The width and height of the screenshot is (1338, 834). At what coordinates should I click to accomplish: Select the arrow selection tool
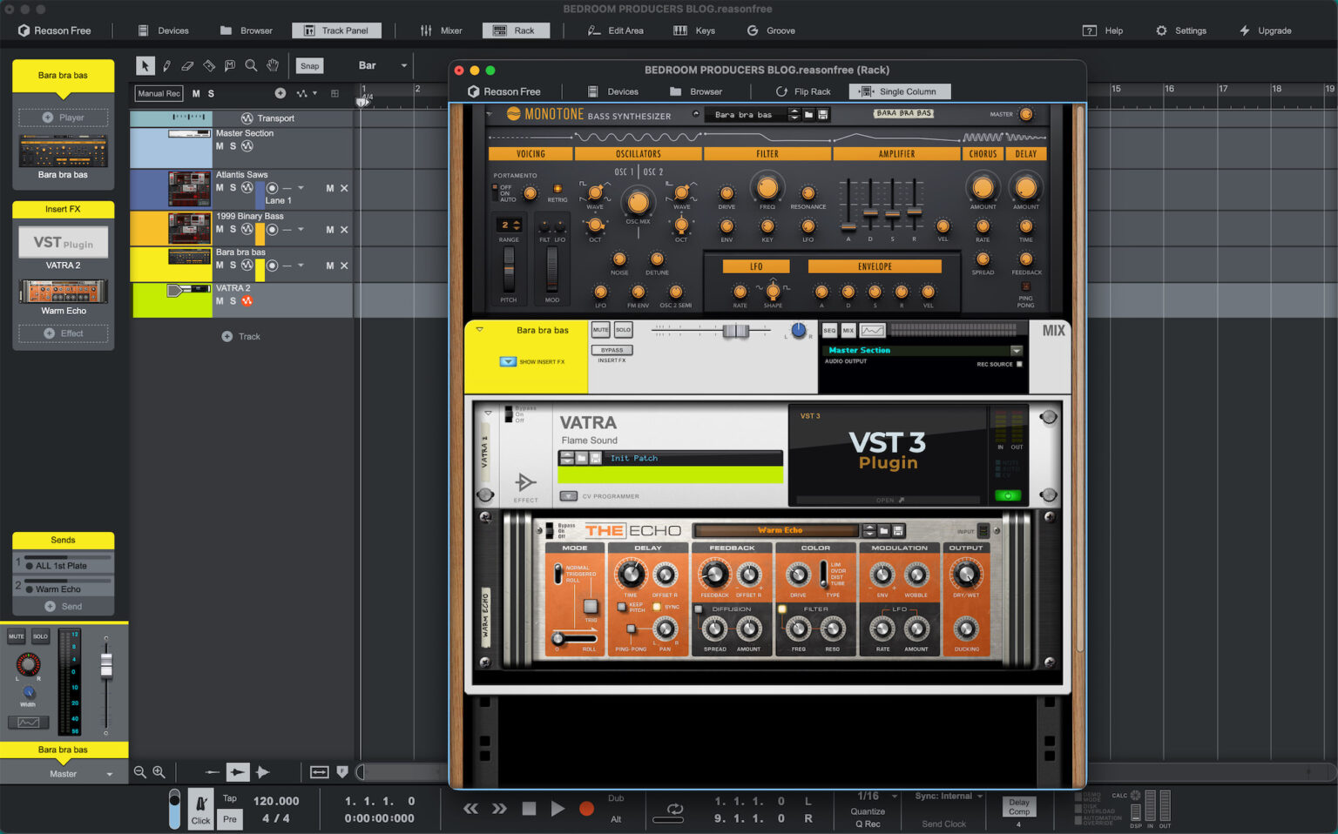point(145,65)
